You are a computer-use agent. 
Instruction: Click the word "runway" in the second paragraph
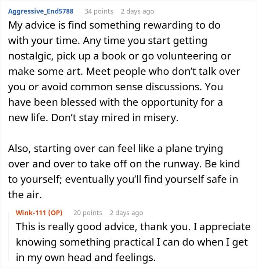point(175,164)
